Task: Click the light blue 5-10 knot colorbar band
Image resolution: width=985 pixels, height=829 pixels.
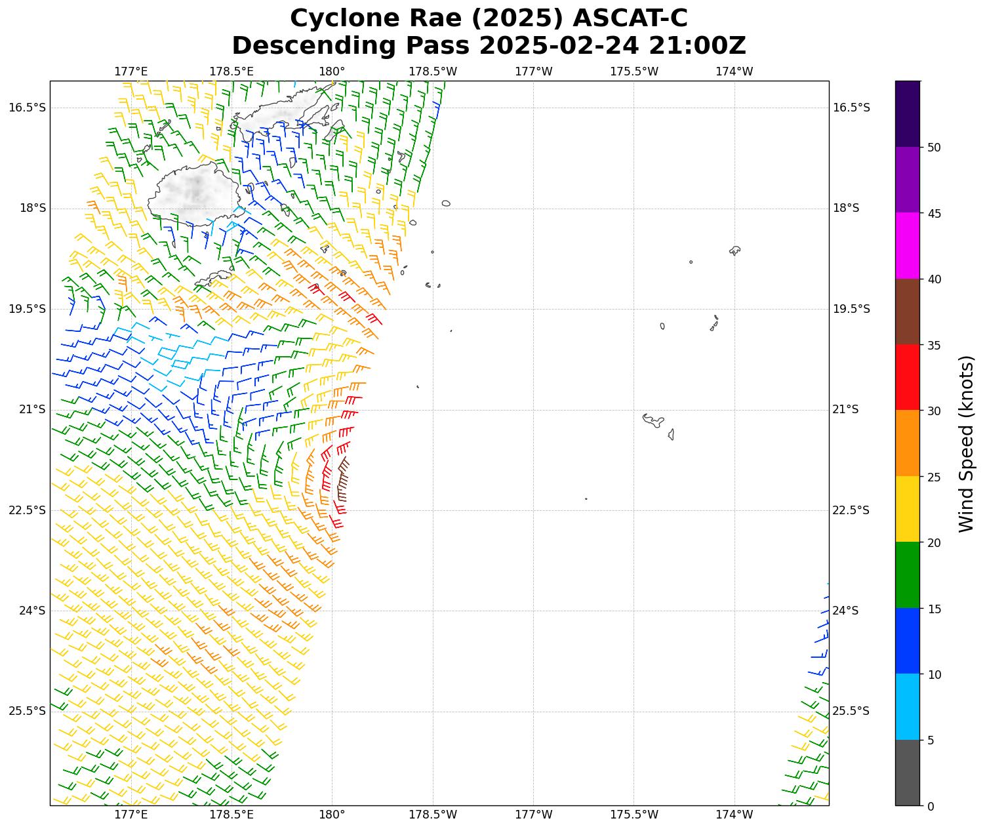Action: (907, 706)
